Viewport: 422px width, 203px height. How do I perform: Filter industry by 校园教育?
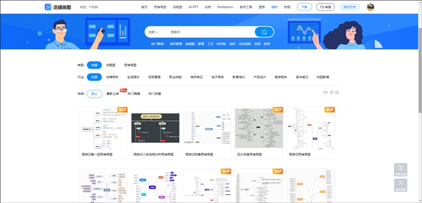323,77
